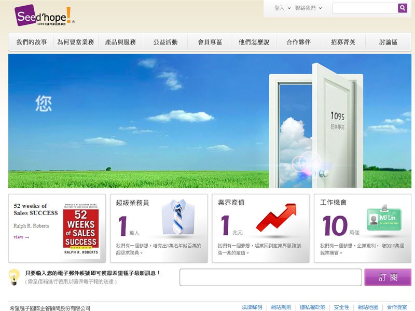
Task: Click the purple search magnifier button
Action: tap(402, 8)
